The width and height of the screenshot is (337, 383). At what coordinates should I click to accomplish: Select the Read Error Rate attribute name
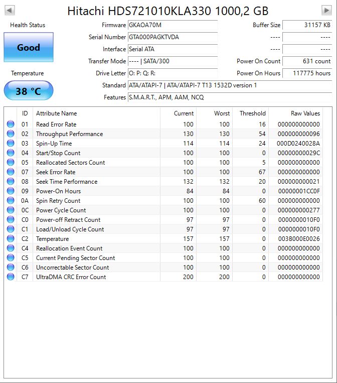pyautogui.click(x=56, y=124)
